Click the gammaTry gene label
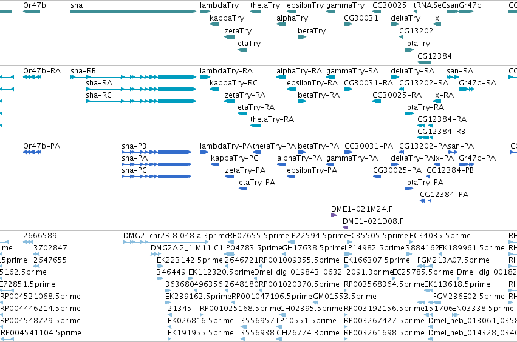This screenshot has width=517, height=342. tap(345, 5)
